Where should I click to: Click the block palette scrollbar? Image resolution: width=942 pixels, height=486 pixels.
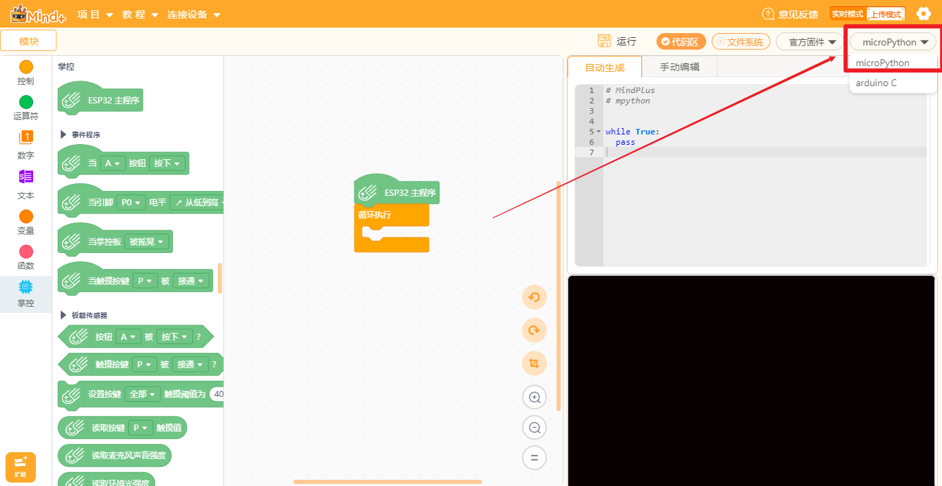[220, 278]
